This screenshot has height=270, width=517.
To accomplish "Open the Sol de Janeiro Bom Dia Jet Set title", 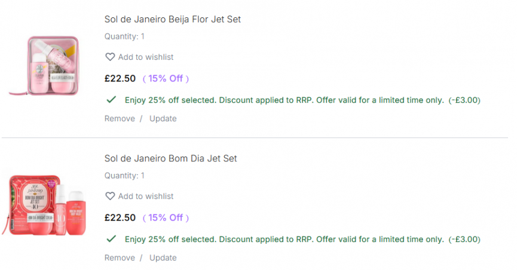I will pyautogui.click(x=170, y=158).
